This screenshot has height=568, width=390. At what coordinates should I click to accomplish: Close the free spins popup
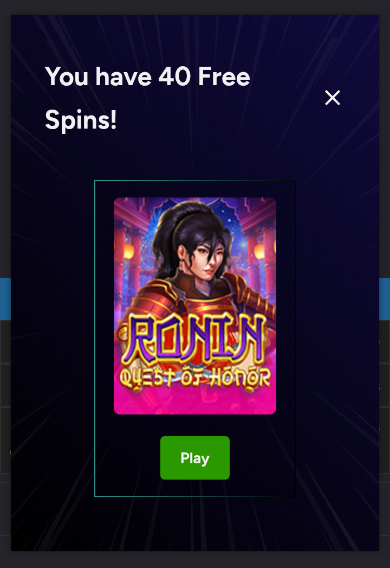333,98
